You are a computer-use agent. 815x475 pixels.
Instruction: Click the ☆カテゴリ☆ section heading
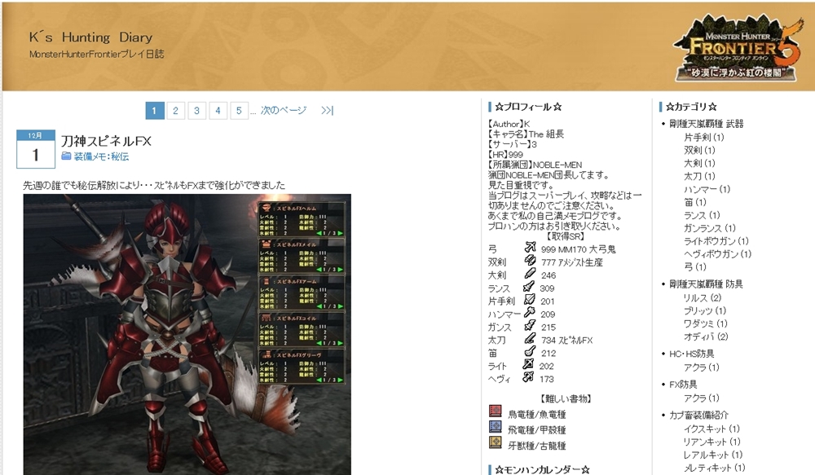pyautogui.click(x=691, y=107)
